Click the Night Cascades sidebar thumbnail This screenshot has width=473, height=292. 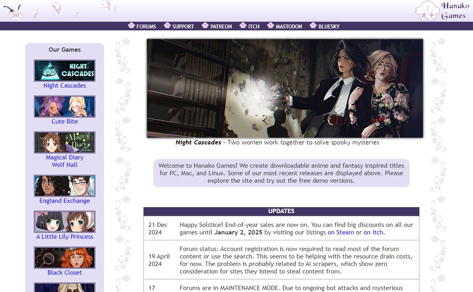(65, 71)
